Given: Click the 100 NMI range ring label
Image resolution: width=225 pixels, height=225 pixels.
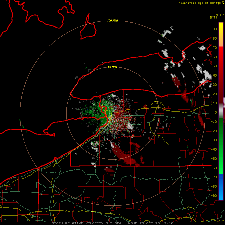Looking at the screenshot, I should click(112, 20).
